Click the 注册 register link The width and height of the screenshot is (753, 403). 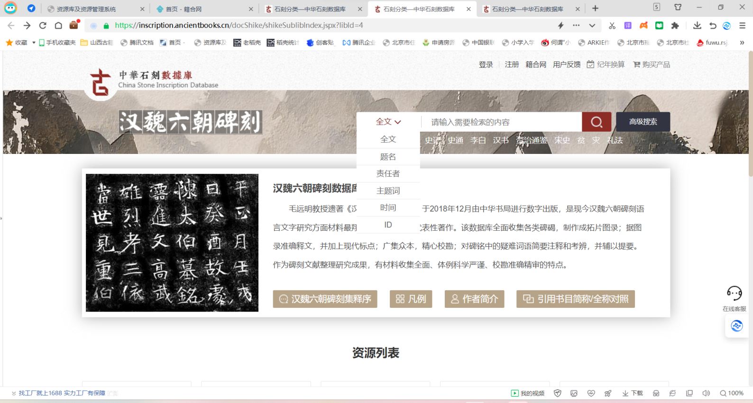(x=512, y=64)
